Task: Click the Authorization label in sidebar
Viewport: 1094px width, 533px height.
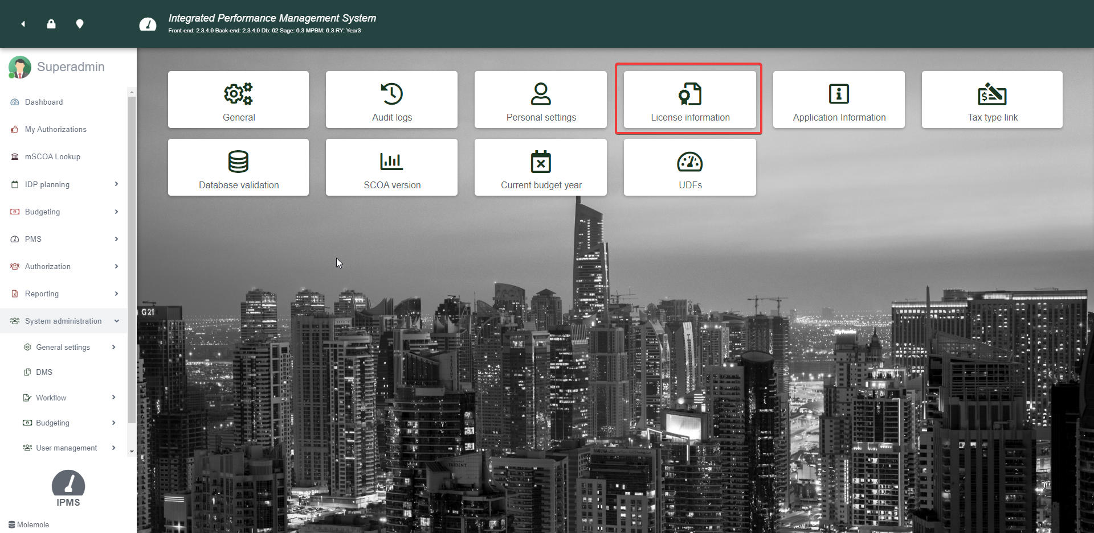Action: click(x=48, y=267)
